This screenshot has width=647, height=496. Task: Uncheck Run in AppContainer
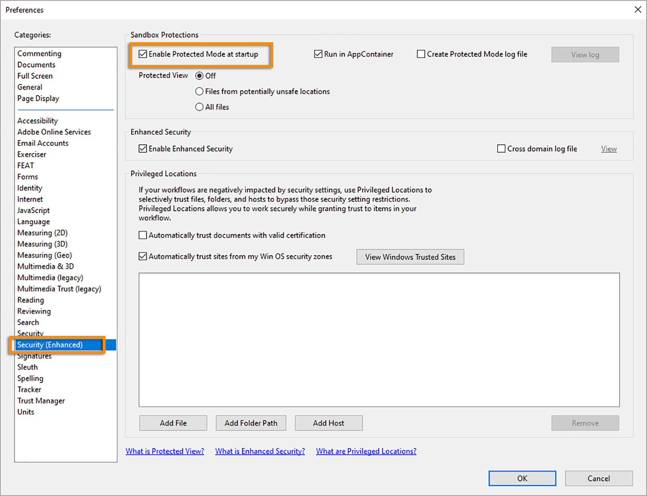pyautogui.click(x=318, y=54)
